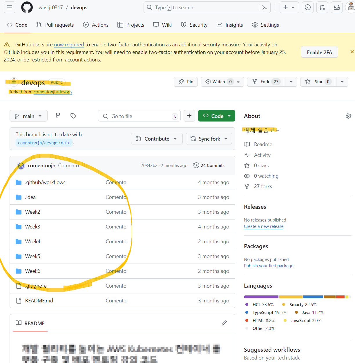
Task: Open the Activity link in About
Action: pyautogui.click(x=257, y=155)
